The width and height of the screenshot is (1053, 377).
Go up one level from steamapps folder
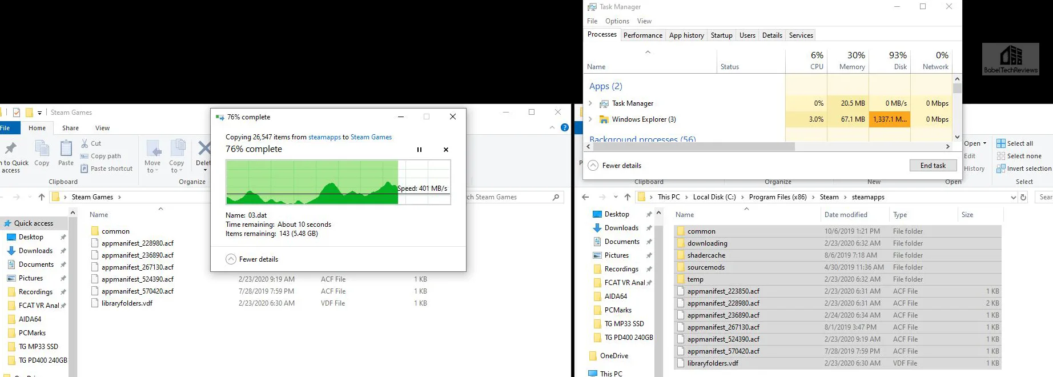pos(628,197)
